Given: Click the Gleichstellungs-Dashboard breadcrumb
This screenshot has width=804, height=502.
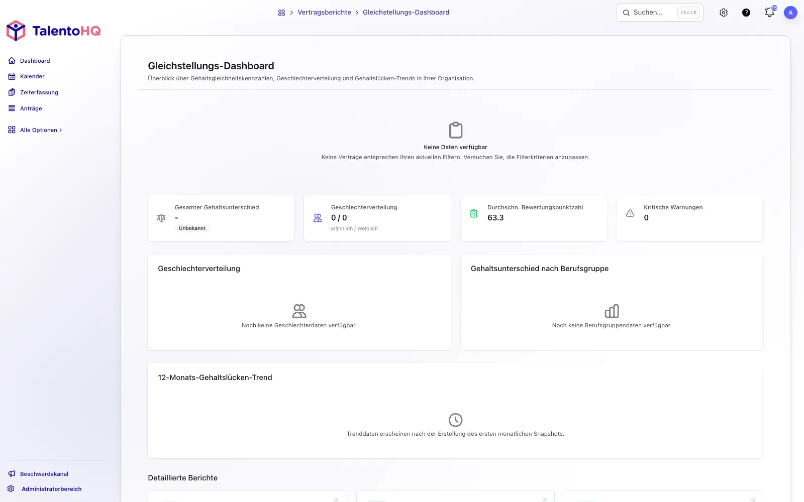Looking at the screenshot, I should pyautogui.click(x=406, y=13).
